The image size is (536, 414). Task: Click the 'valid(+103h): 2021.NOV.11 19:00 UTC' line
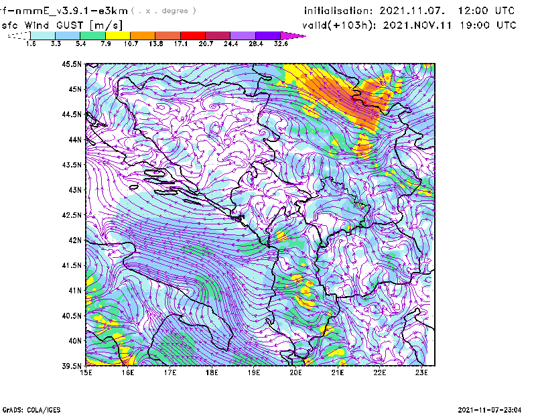[409, 25]
